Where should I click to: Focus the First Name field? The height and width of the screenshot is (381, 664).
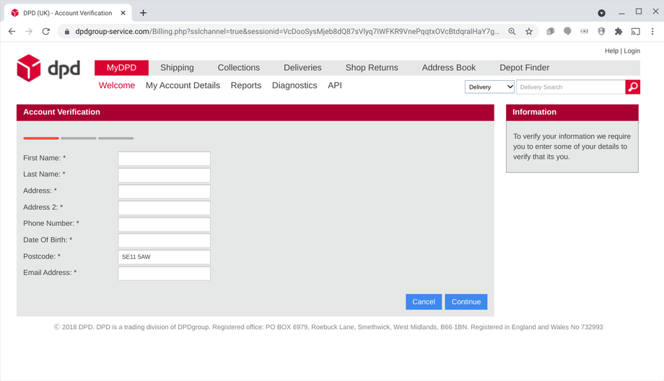coord(165,158)
